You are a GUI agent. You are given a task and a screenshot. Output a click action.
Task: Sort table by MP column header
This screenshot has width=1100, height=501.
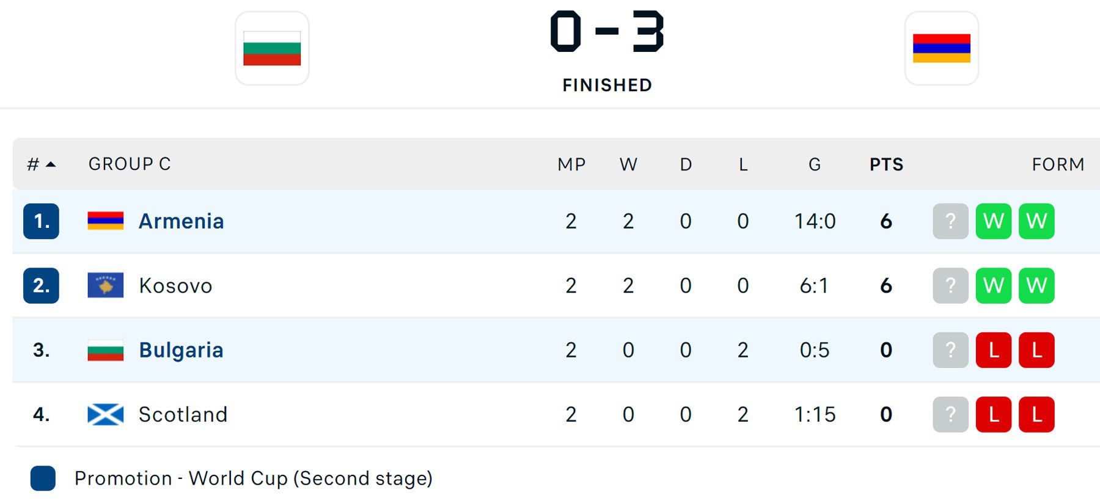click(x=571, y=164)
